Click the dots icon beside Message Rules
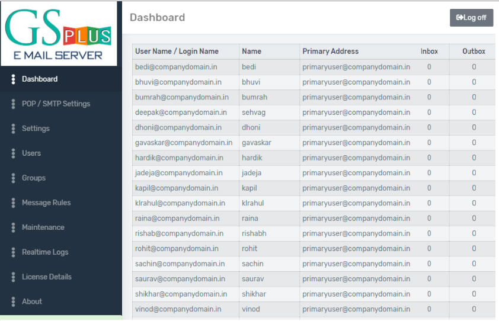Screen dimensions: 499x321 pos(13,203)
